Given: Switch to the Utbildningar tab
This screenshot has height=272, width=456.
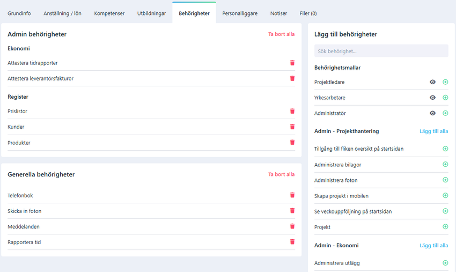Looking at the screenshot, I should coord(151,13).
